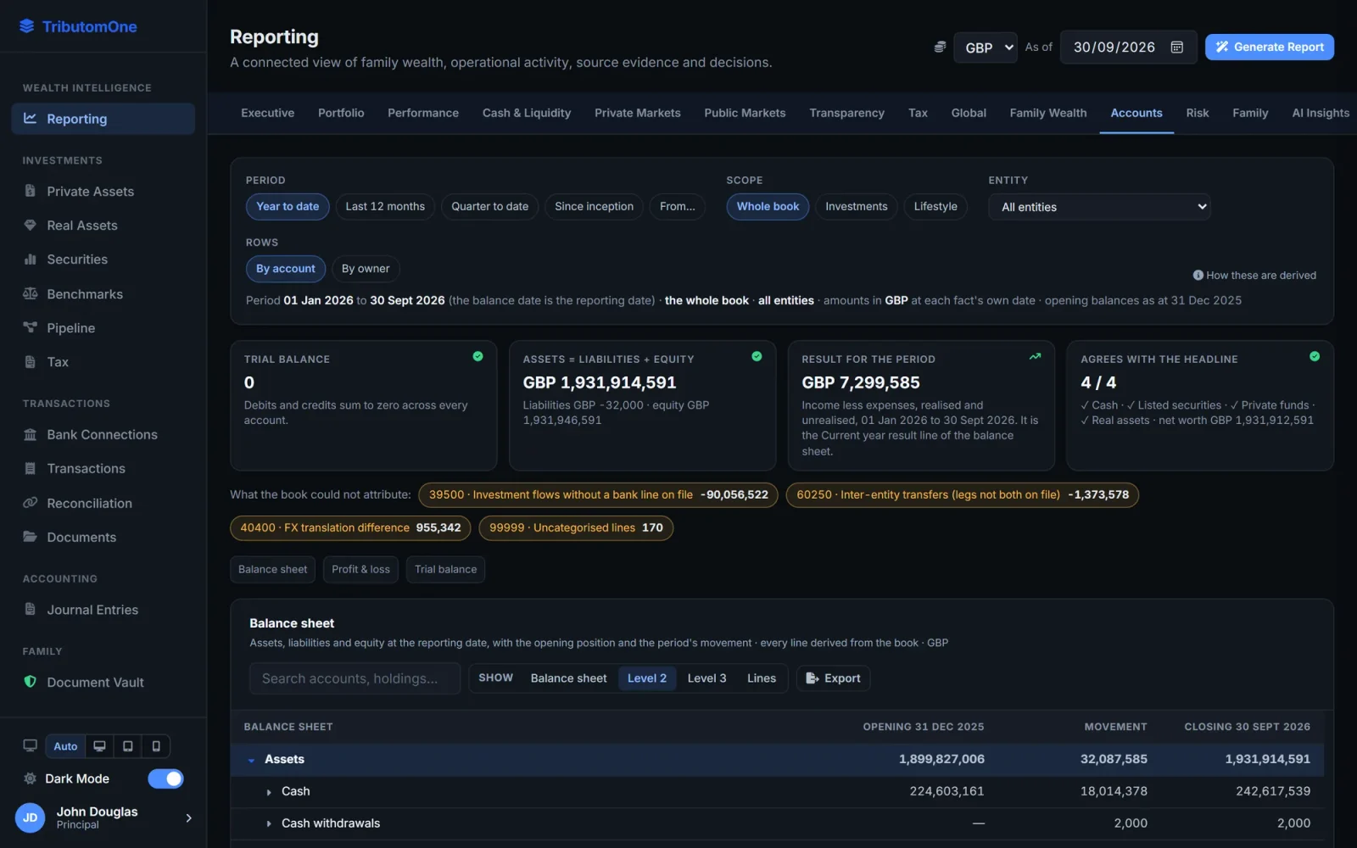The width and height of the screenshot is (1357, 848).
Task: Toggle Dark Mode switch off
Action: point(165,778)
